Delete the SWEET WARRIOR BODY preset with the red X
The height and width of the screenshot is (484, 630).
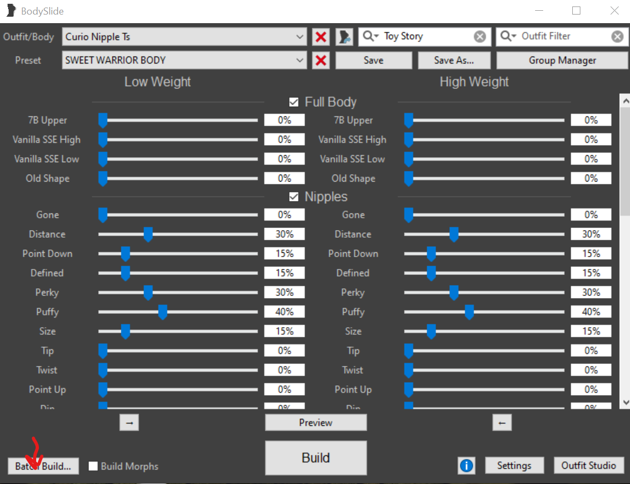coord(320,60)
